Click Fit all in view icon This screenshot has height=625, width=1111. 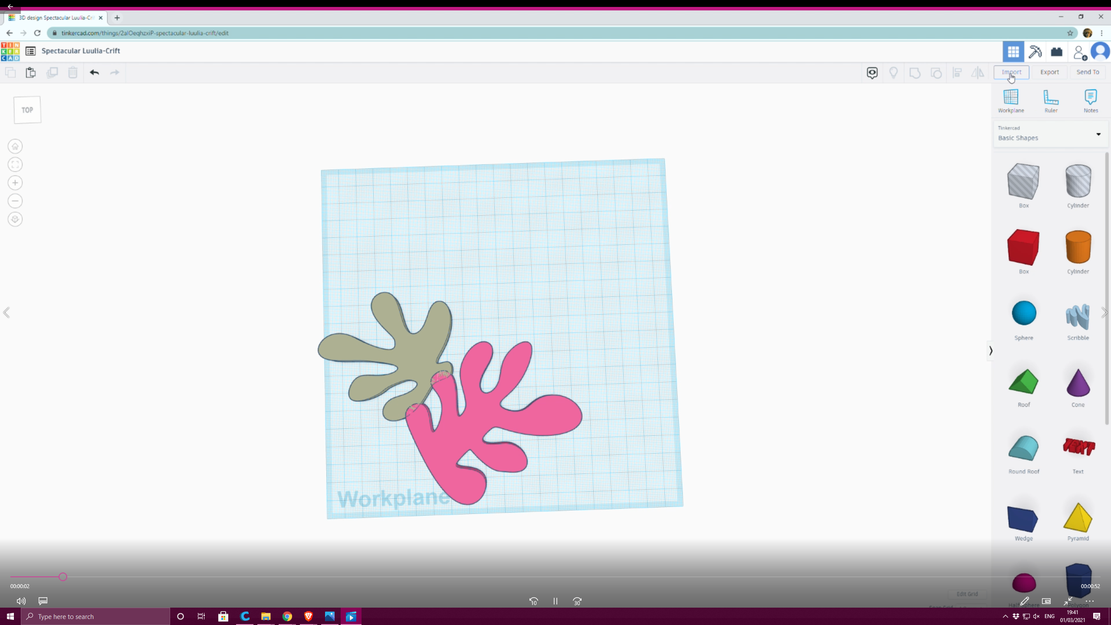[15, 164]
